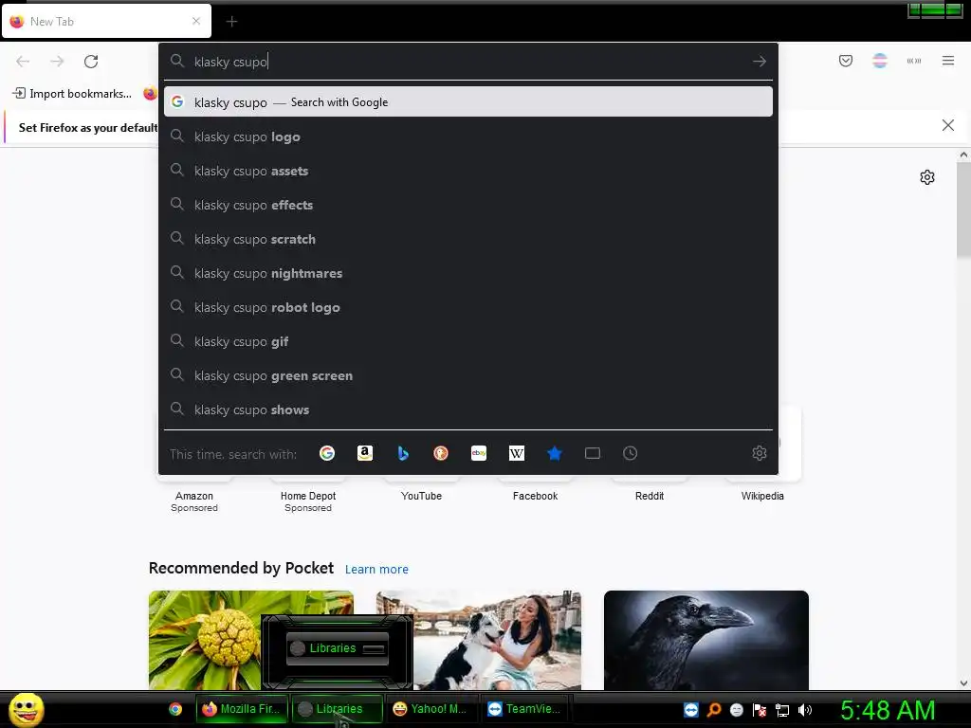Click the volume speaker tray icon

[x=805, y=710]
